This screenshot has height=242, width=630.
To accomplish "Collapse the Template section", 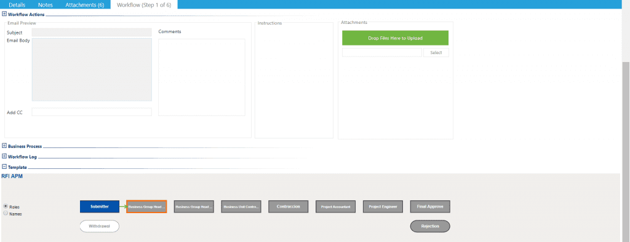I will pos(4,167).
